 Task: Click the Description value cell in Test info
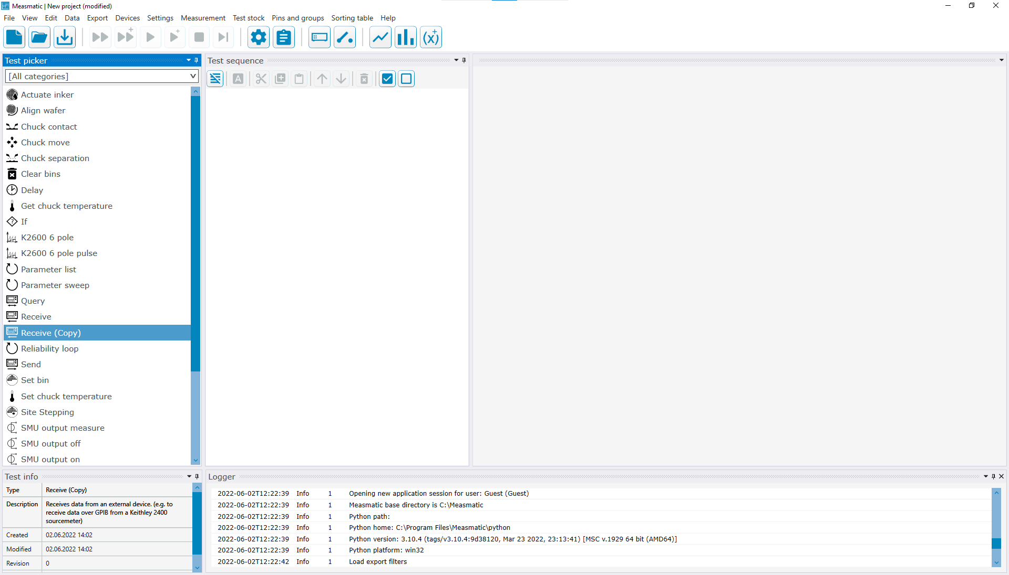tap(117, 512)
